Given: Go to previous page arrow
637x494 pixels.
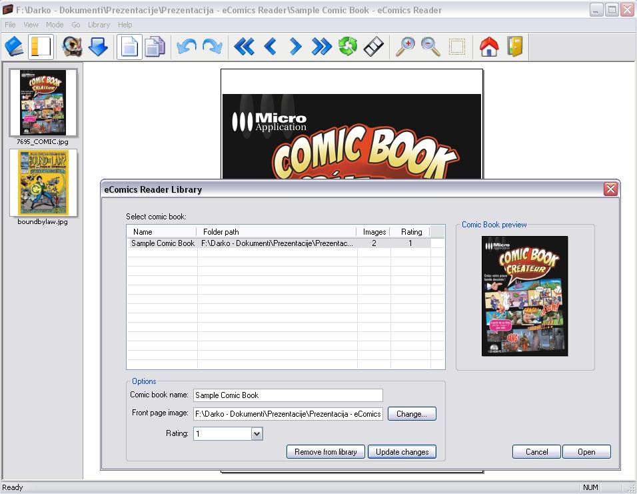Looking at the screenshot, I should (270, 47).
